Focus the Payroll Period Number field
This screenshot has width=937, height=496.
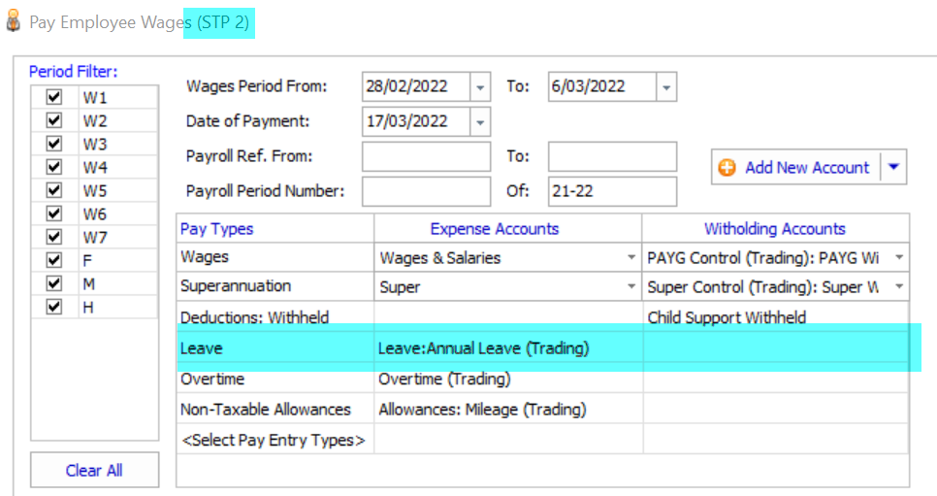click(426, 191)
